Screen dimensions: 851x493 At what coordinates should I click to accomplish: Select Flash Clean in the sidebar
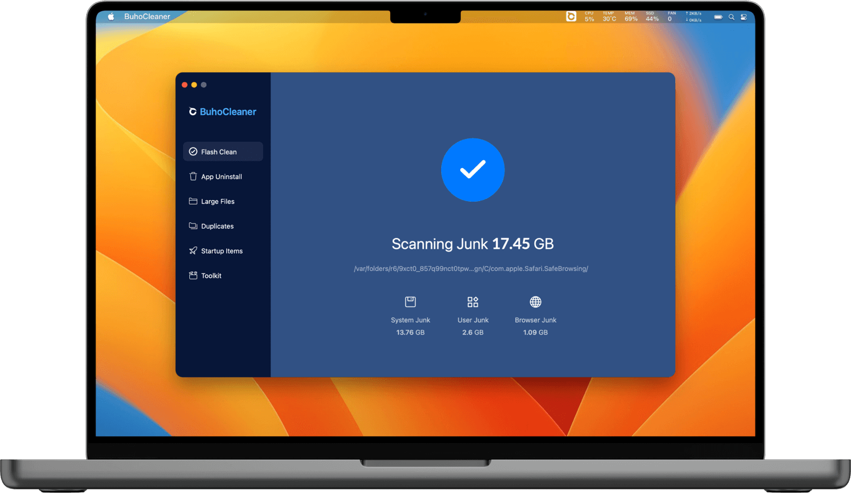223,152
